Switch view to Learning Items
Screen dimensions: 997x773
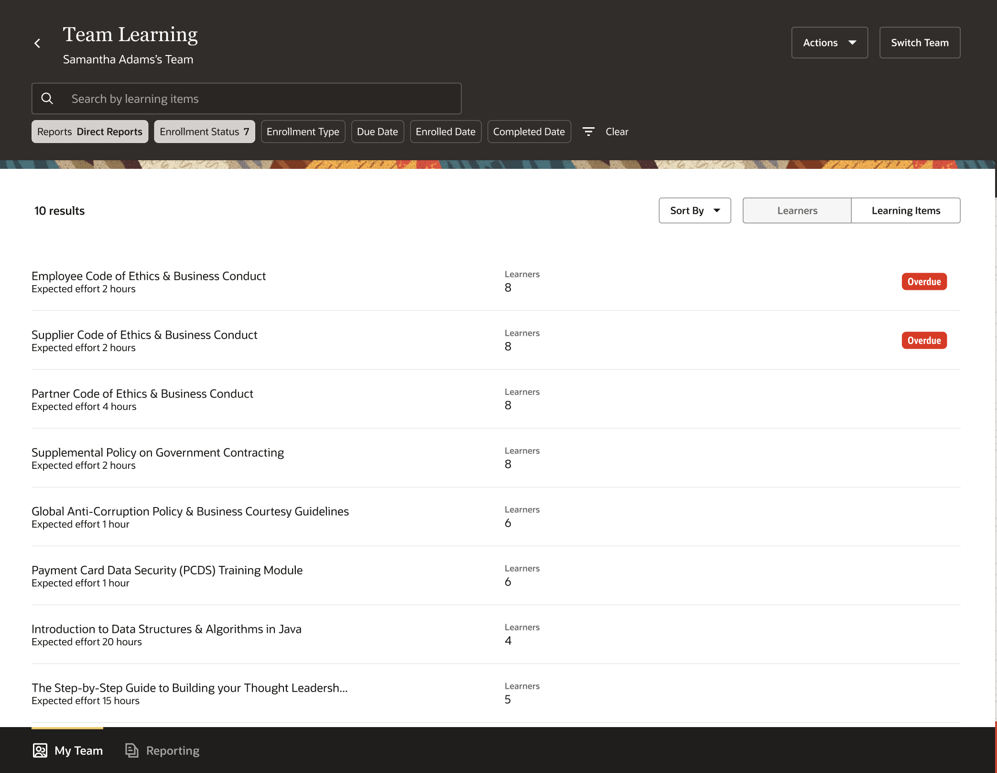point(905,210)
